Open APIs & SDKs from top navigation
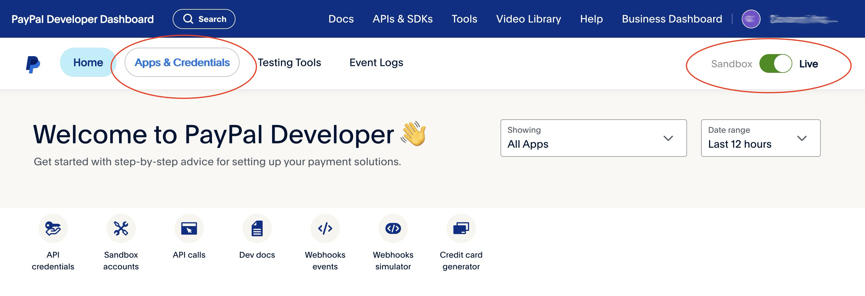The image size is (865, 296). point(402,19)
